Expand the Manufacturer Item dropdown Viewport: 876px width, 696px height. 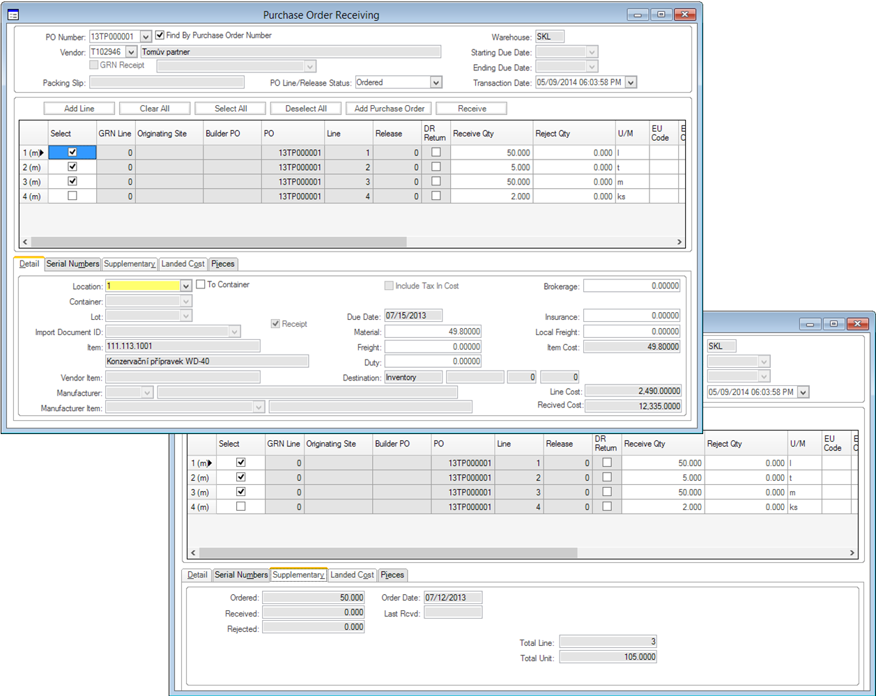coord(259,408)
